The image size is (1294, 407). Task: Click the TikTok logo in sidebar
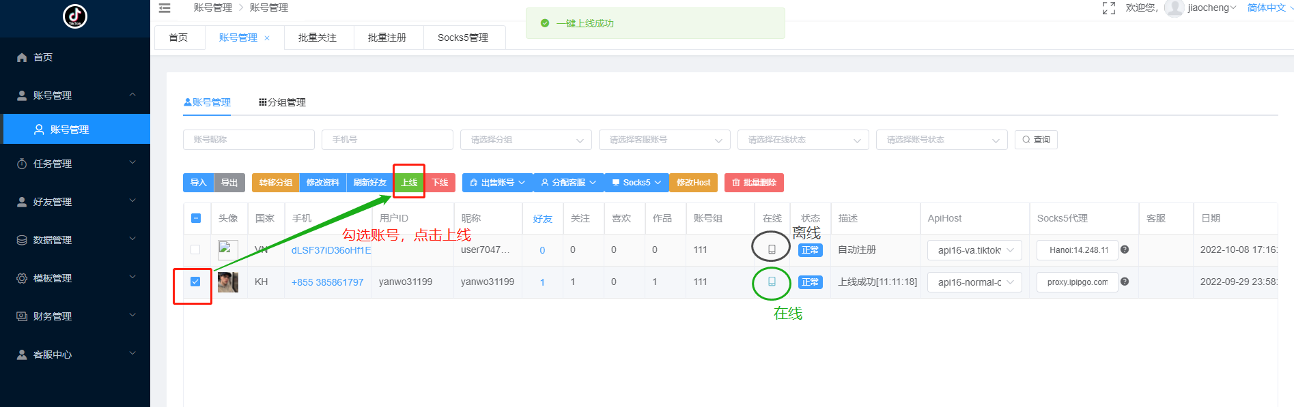pyautogui.click(x=75, y=16)
